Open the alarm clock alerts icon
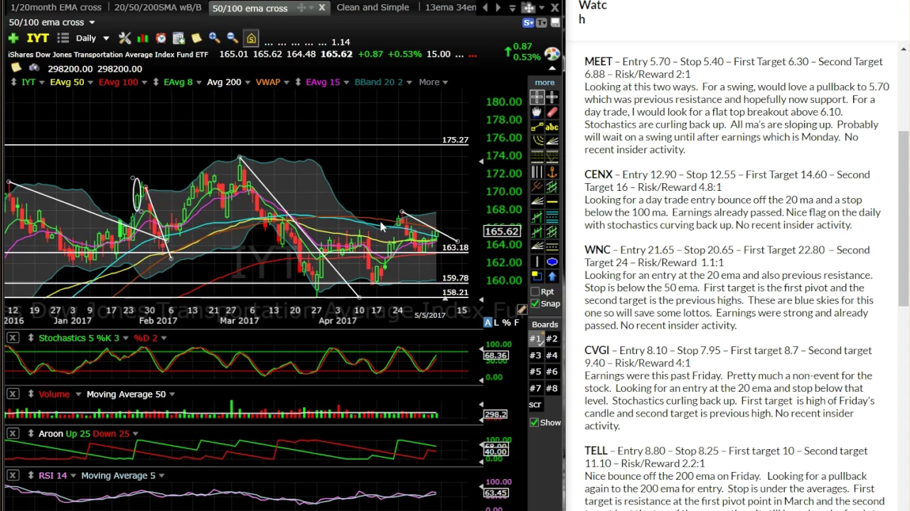This screenshot has width=910, height=511. click(161, 38)
